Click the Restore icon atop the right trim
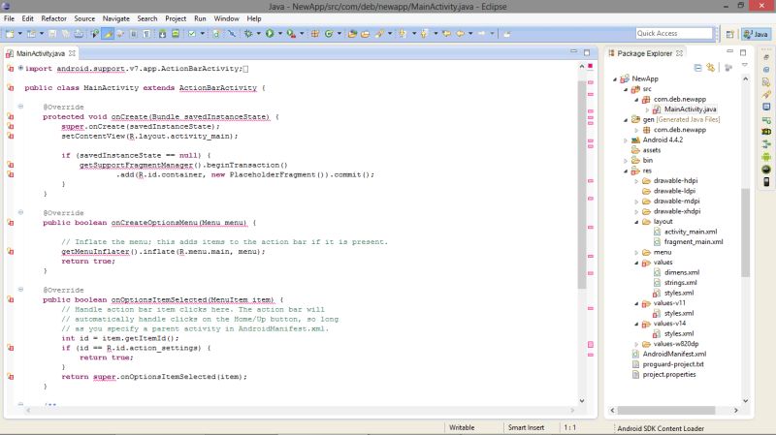The width and height of the screenshot is (776, 435). (766, 57)
